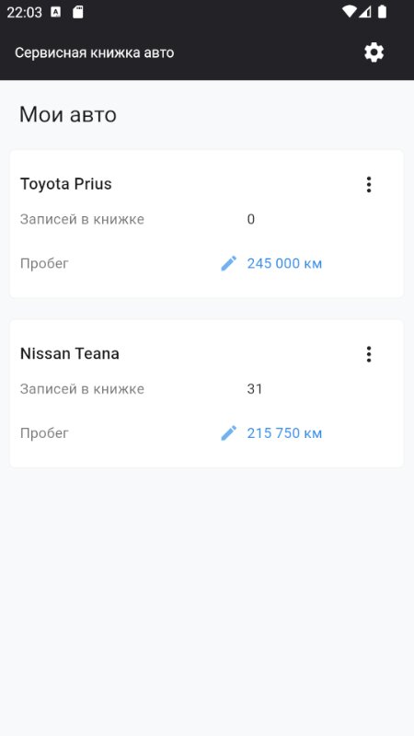414x736 pixels.
Task: Open Nissan Teana three-dot options menu
Action: click(x=369, y=354)
